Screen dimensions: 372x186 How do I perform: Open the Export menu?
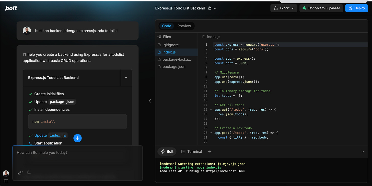click(284, 8)
